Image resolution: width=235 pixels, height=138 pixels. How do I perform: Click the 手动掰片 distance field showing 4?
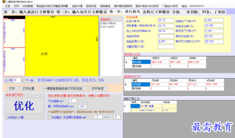pyautogui.click(x=117, y=117)
